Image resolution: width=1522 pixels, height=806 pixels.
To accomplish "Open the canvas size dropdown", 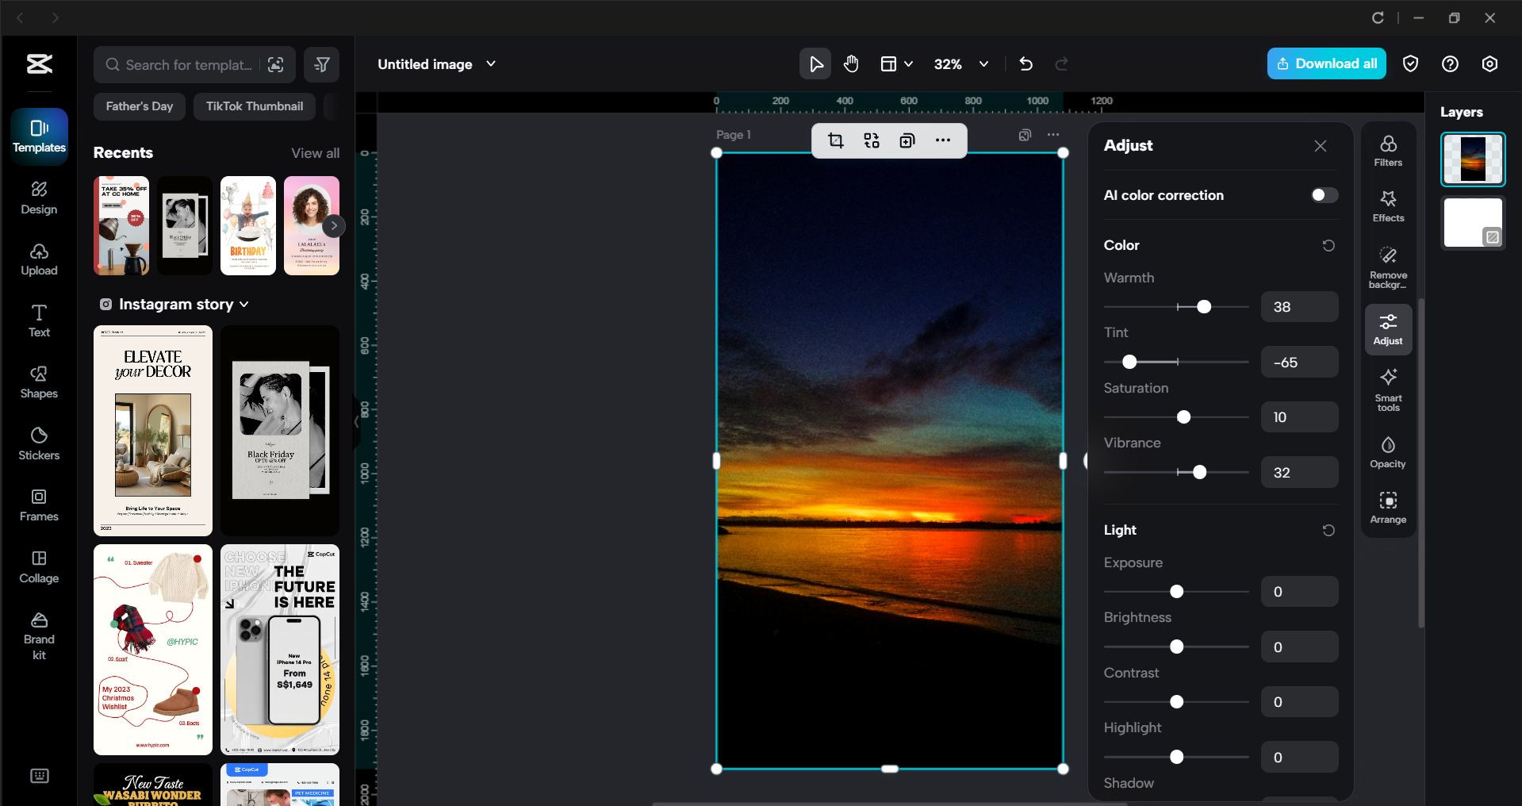I will 895,63.
